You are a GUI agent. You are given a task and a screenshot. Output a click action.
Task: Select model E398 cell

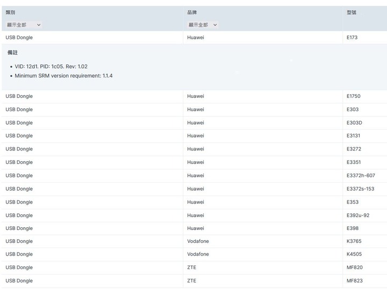[353, 228]
